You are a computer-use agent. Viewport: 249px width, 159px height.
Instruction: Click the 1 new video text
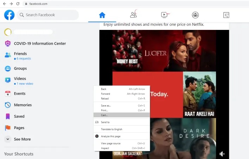point(25,84)
